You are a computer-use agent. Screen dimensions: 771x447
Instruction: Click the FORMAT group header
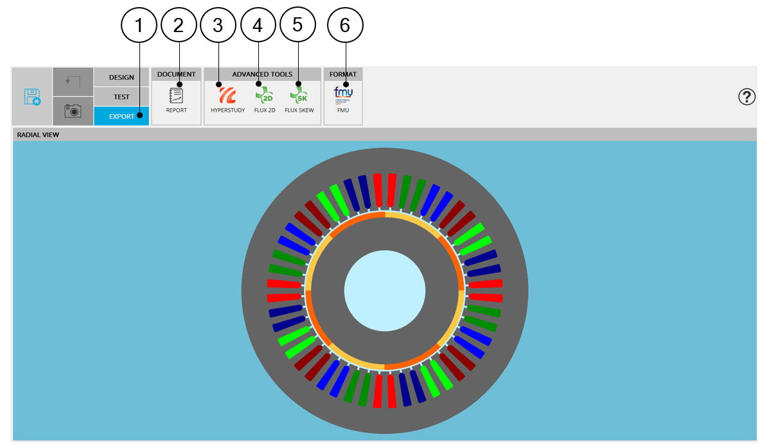[343, 74]
